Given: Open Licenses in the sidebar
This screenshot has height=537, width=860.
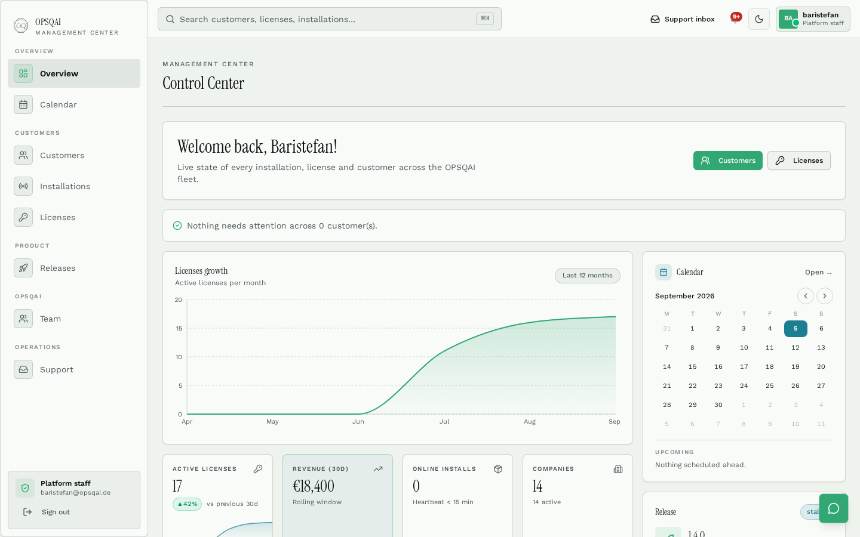Looking at the screenshot, I should pos(74,217).
